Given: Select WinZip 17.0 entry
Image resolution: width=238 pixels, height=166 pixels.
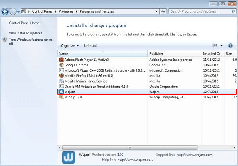Looking at the screenshot, I should point(73,97).
